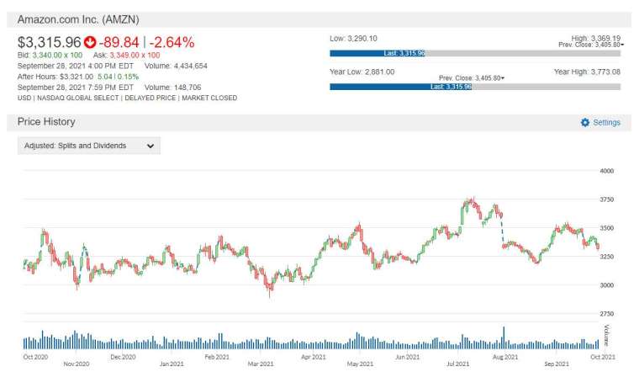Click the High: 3,369.19 value
Viewport: 639px width, 372px height.
[x=596, y=38]
